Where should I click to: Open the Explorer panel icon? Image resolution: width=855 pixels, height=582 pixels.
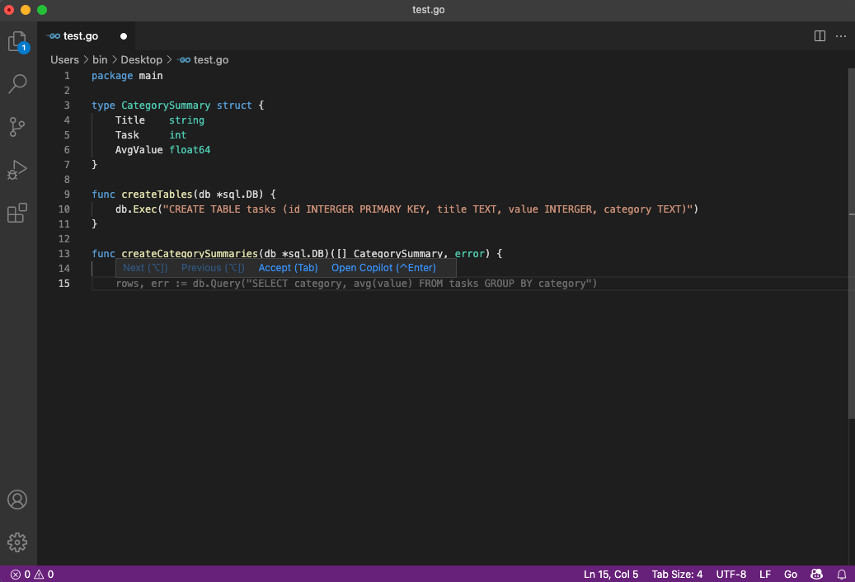point(17,41)
